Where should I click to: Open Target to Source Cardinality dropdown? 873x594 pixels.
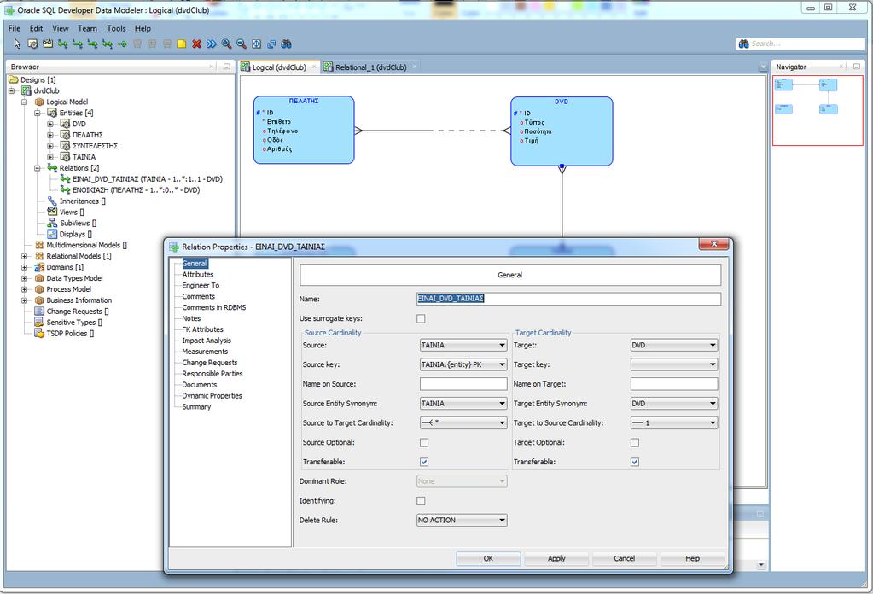[x=673, y=423]
